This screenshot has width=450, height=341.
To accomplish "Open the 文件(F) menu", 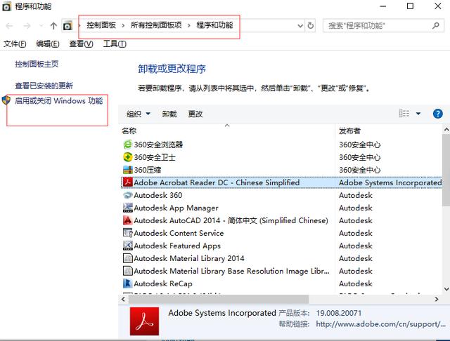I will click(x=15, y=44).
